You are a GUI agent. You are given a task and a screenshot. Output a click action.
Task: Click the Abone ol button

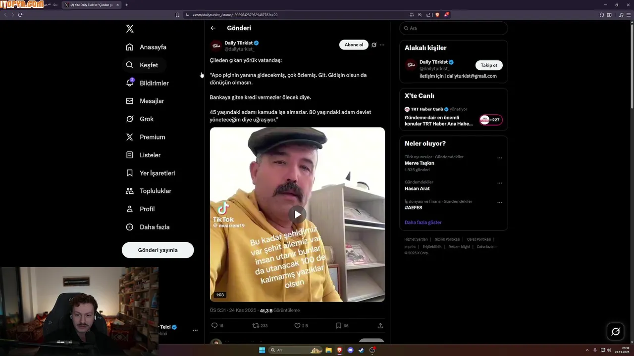pyautogui.click(x=354, y=45)
